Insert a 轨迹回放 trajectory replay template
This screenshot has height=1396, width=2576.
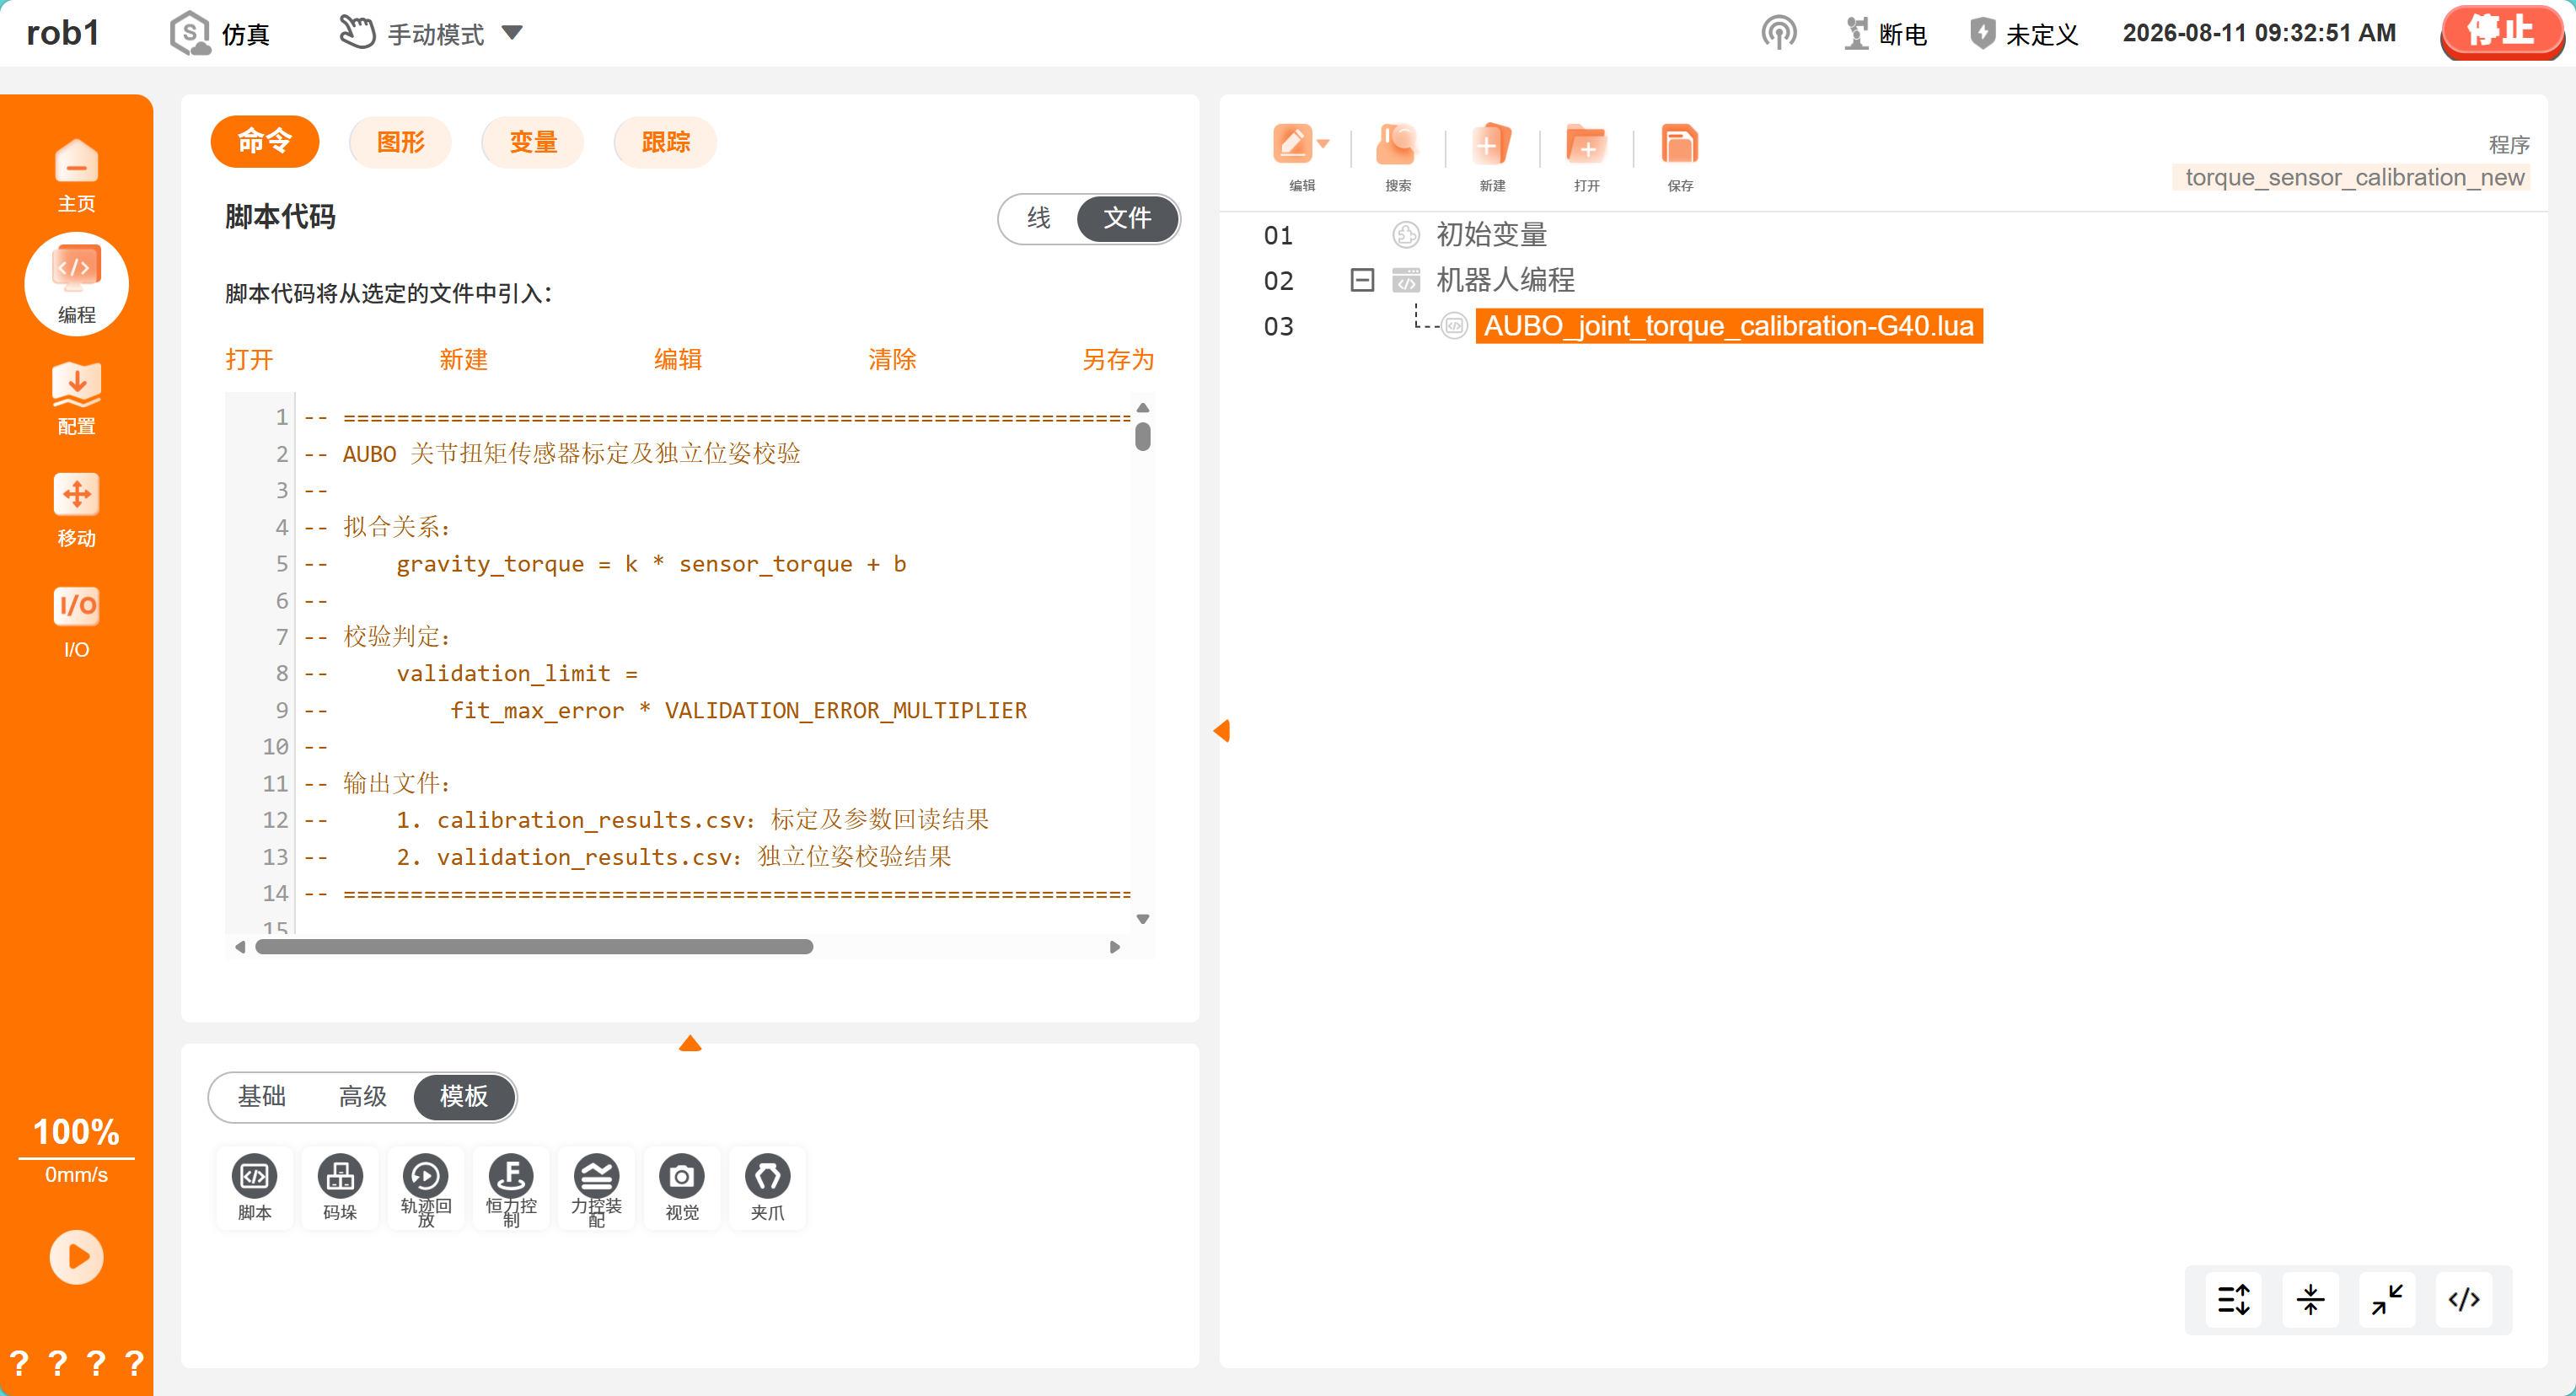click(425, 1187)
